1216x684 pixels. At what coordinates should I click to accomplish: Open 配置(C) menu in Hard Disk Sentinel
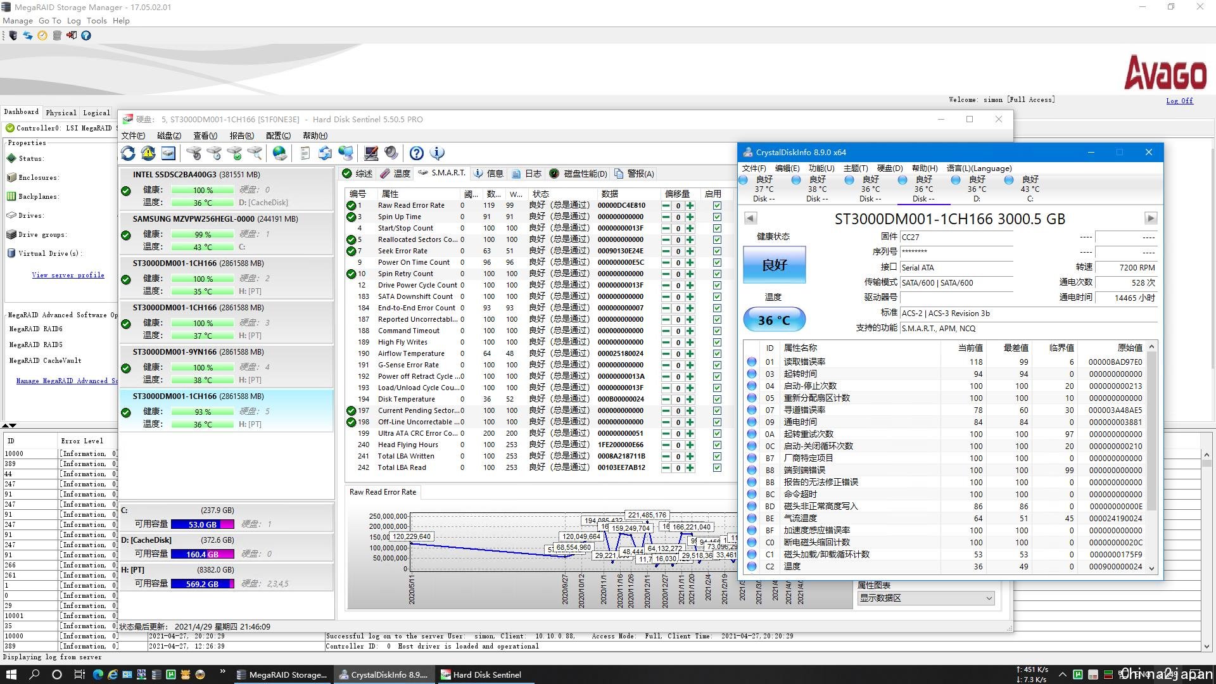pyautogui.click(x=278, y=136)
